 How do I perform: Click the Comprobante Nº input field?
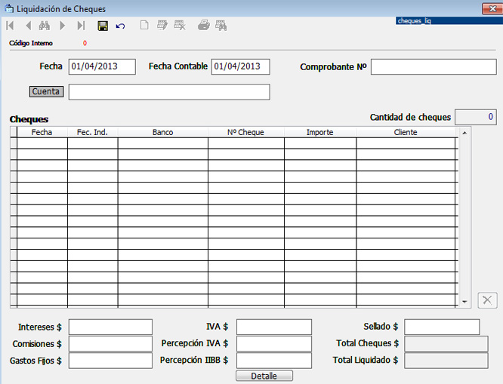pyautogui.click(x=433, y=66)
